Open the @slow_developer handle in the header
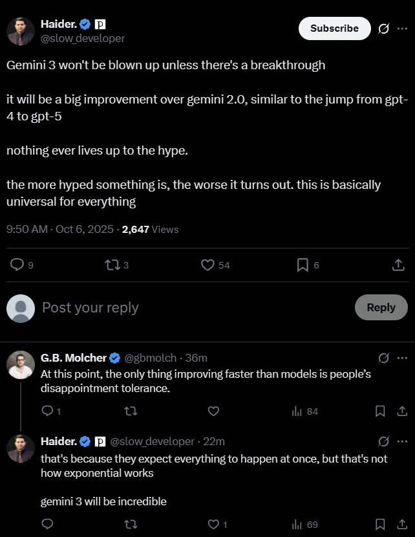This screenshot has height=537, width=415. pos(83,38)
